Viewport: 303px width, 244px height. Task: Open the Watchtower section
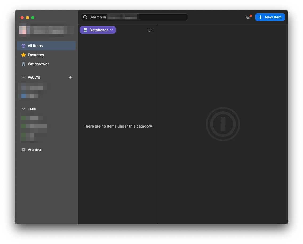tap(46, 64)
